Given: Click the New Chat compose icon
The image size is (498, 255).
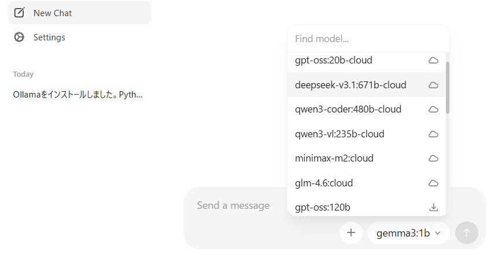Looking at the screenshot, I should (x=19, y=13).
